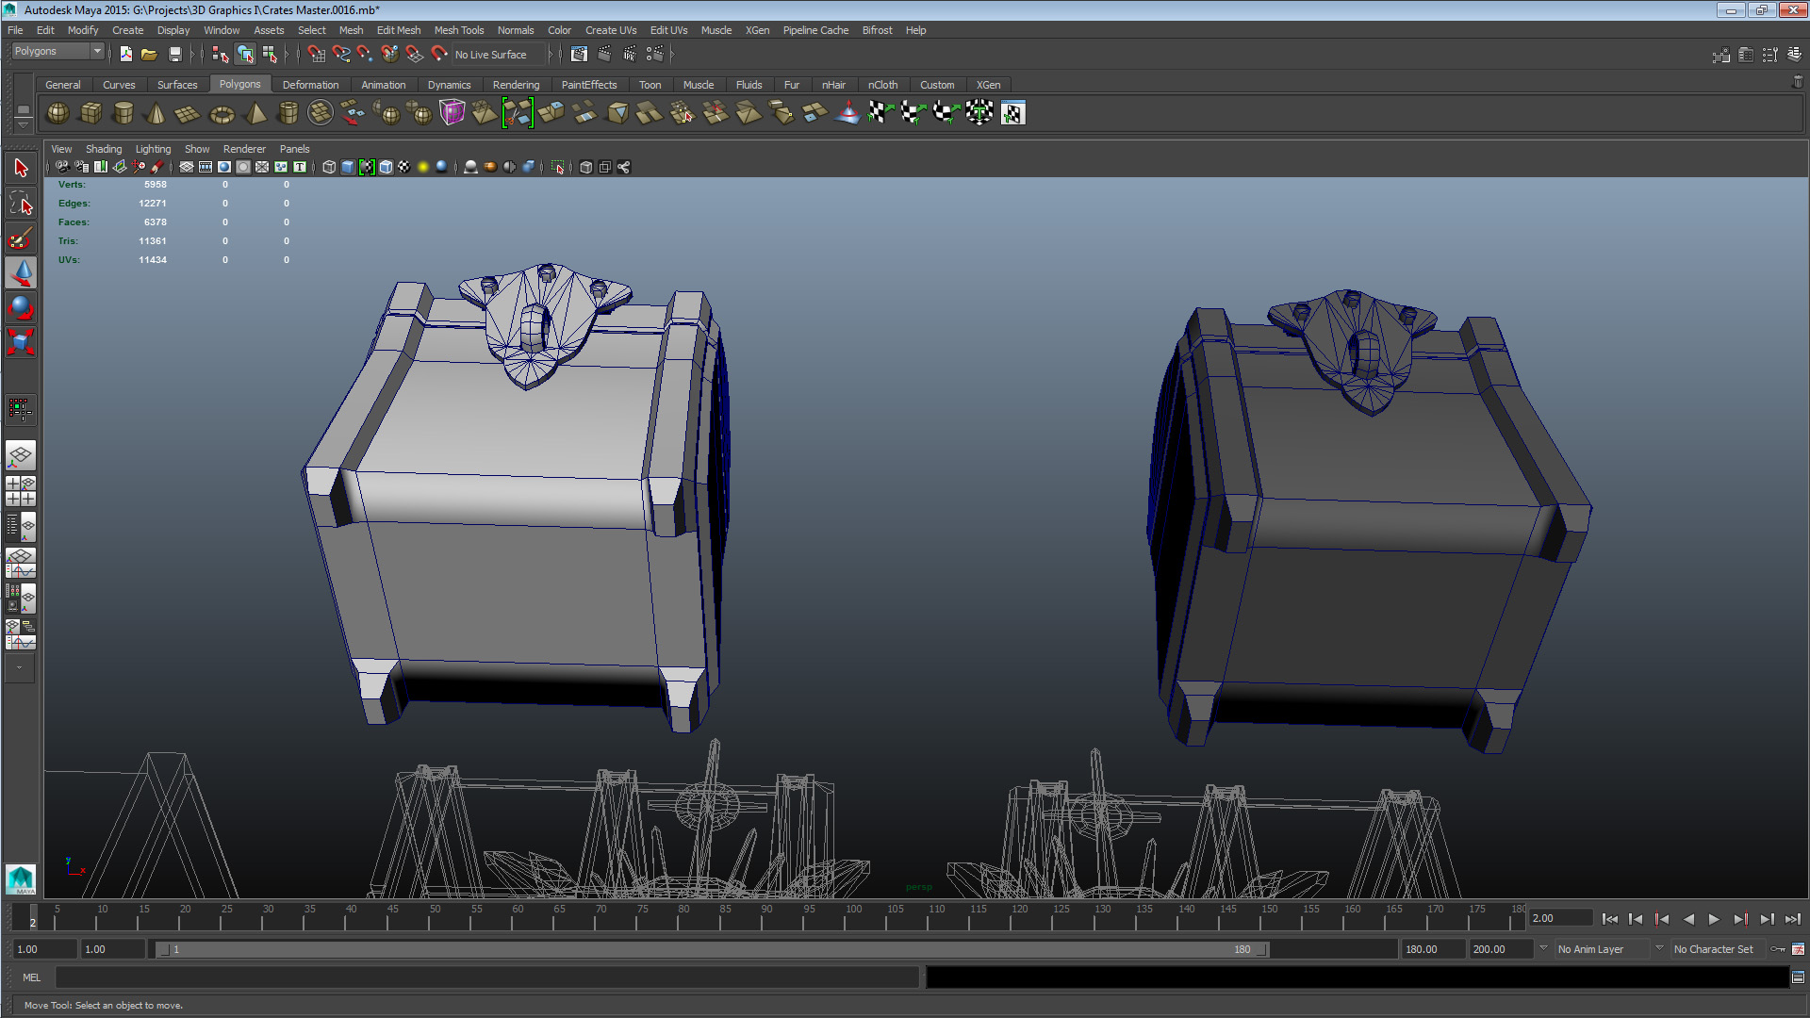Activate the Lasso select tool
Viewport: 1810px width, 1018px height.
click(21, 203)
